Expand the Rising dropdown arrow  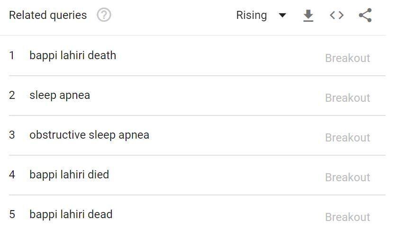pyautogui.click(x=282, y=15)
